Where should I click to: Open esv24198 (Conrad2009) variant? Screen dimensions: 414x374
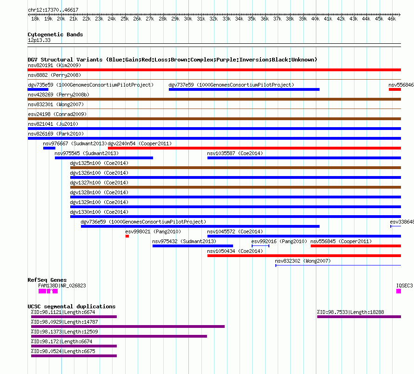[x=214, y=119]
